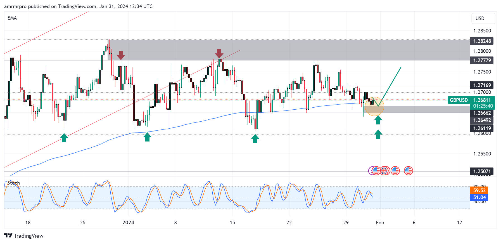Select the 1.26119 price level label
Image resolution: width=501 pixels, height=243 pixels.
coord(482,128)
